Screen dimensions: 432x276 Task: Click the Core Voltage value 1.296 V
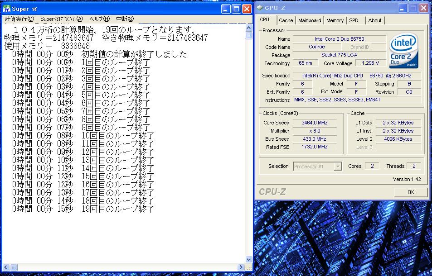(370, 63)
